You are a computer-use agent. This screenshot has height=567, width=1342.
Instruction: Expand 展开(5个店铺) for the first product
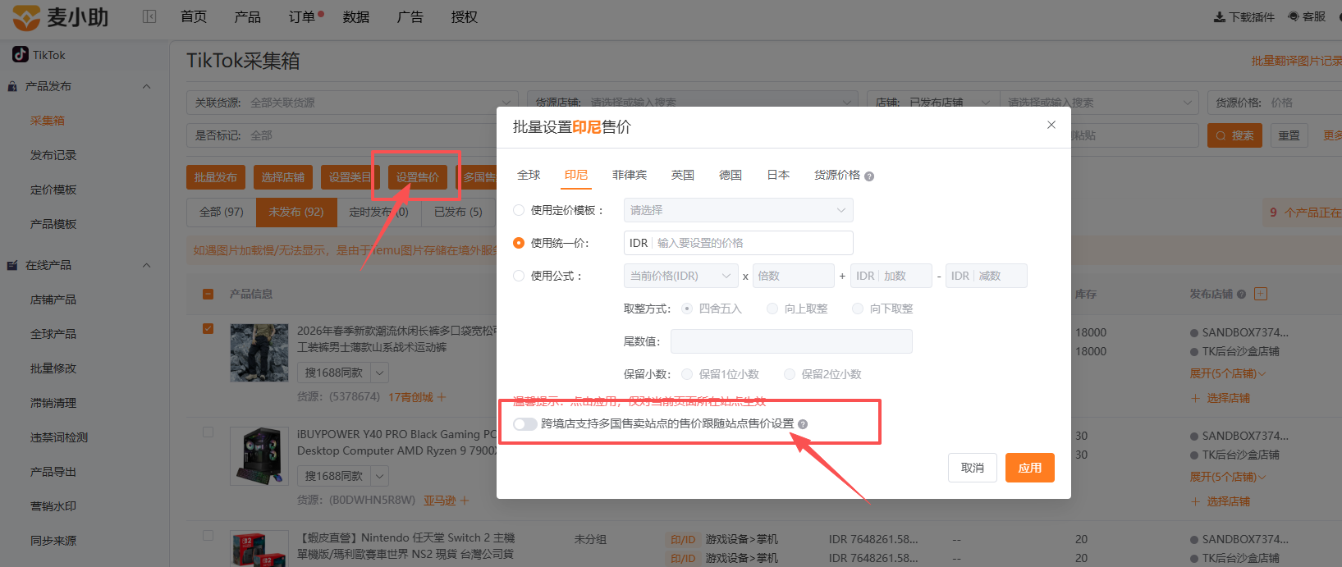coord(1228,373)
